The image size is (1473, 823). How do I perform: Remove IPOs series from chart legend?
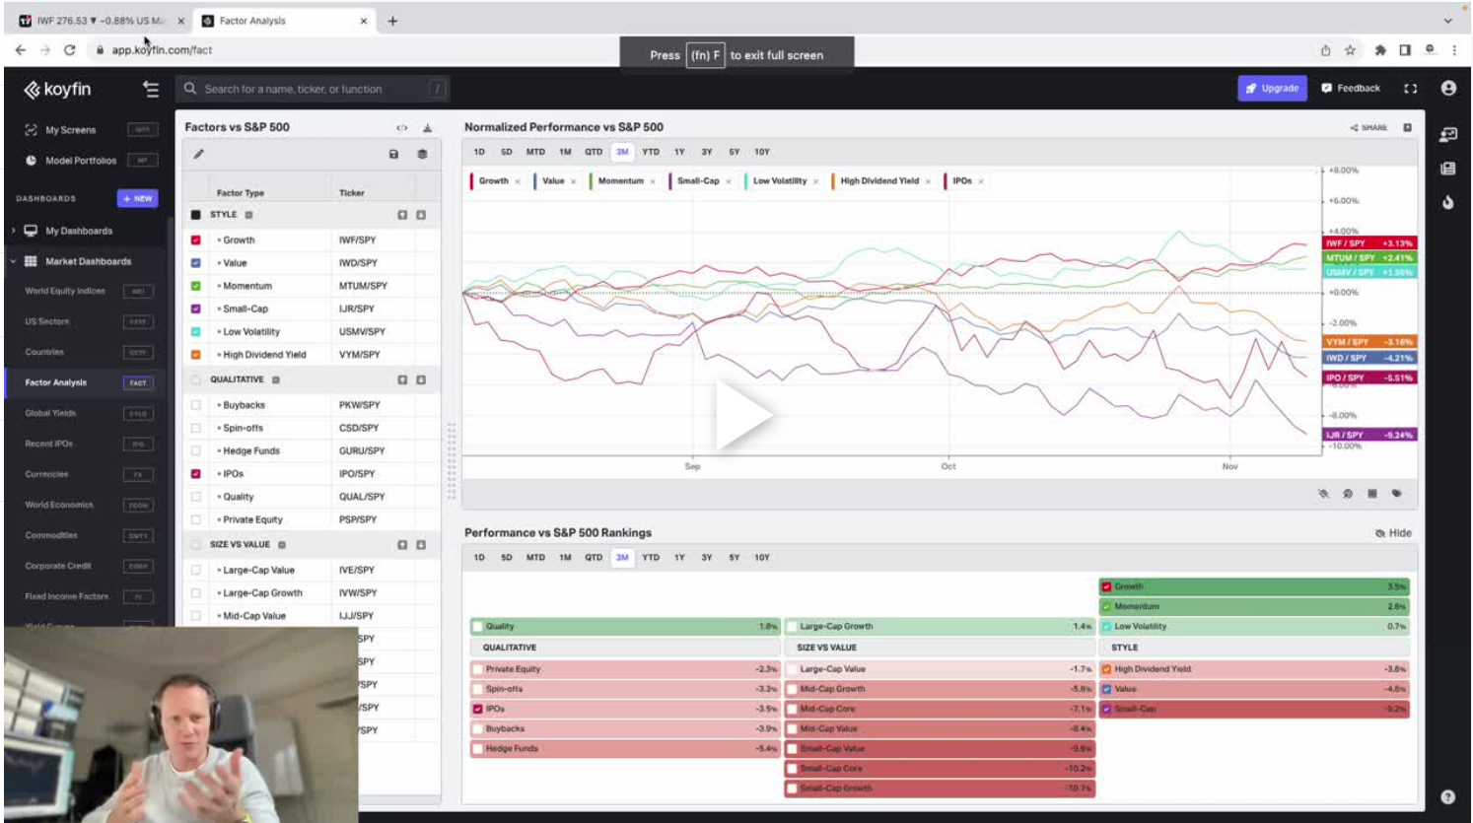pos(980,181)
